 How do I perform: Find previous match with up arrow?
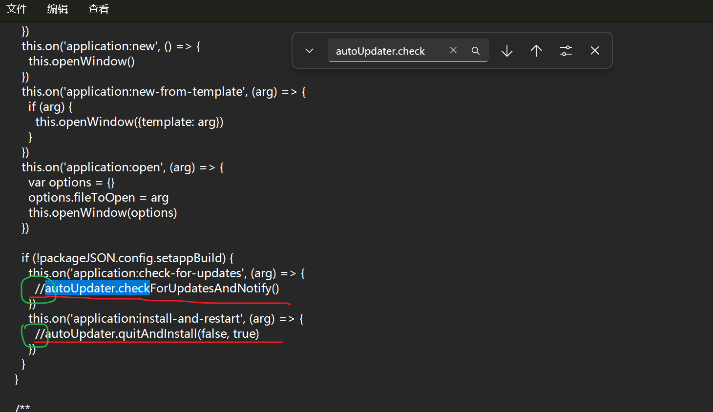click(x=536, y=50)
